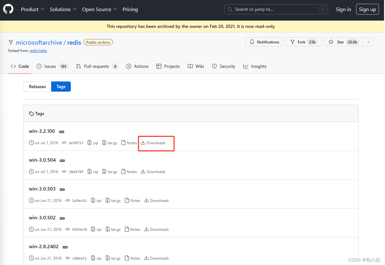Open Downloads for win-2.8.2402
This screenshot has height=265, width=385.
(157, 258)
